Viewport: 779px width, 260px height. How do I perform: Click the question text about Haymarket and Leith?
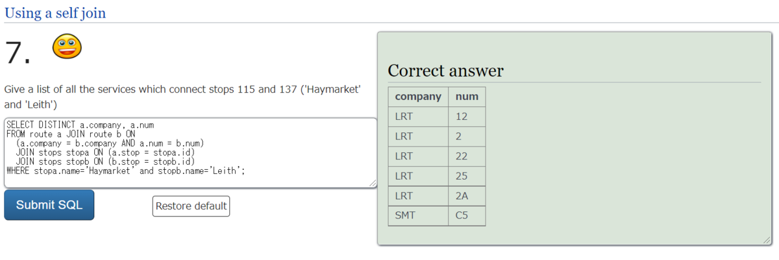(x=182, y=97)
